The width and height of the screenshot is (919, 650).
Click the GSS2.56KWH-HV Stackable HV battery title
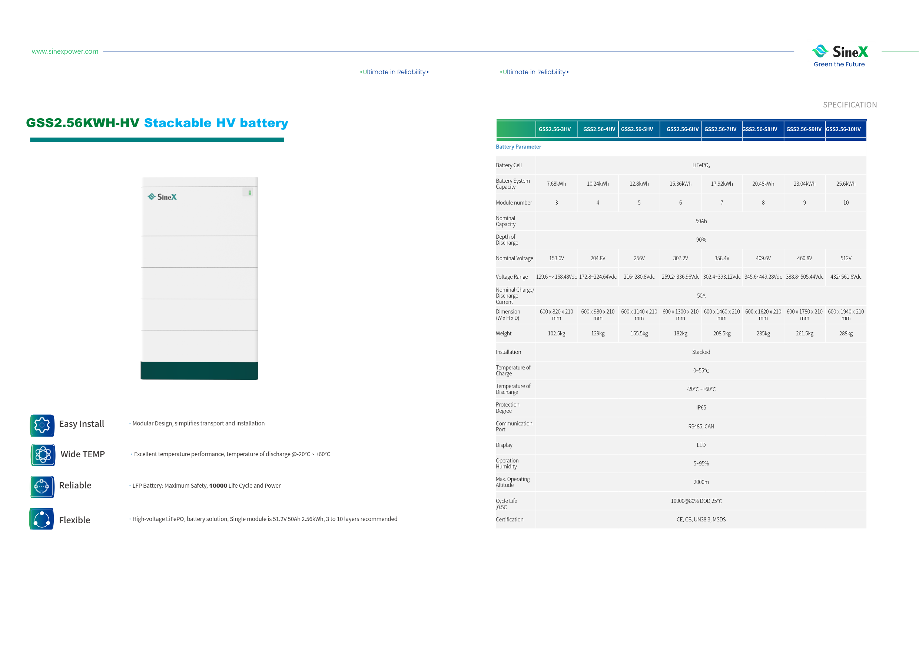[157, 123]
